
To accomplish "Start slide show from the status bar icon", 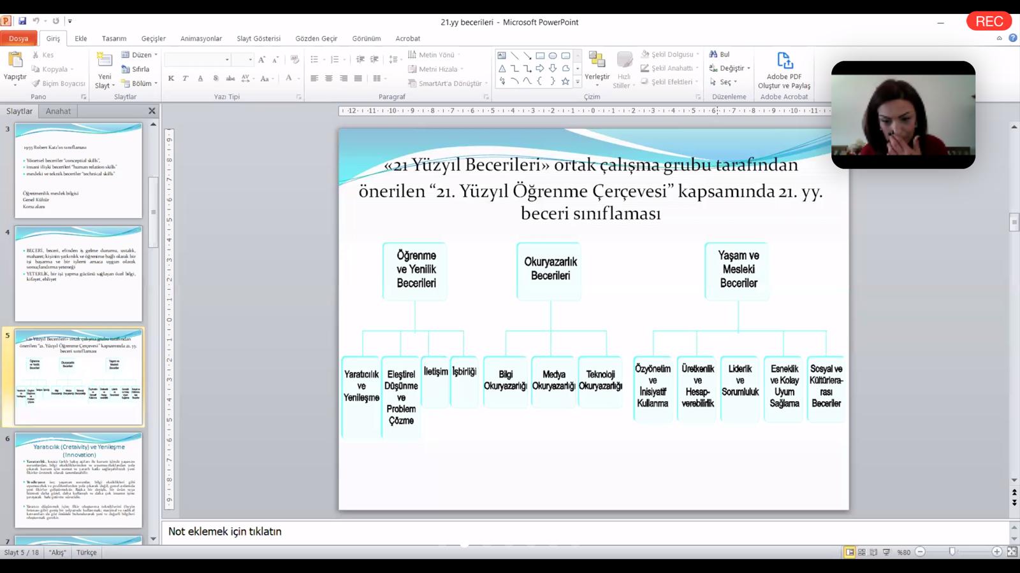I will point(886,552).
